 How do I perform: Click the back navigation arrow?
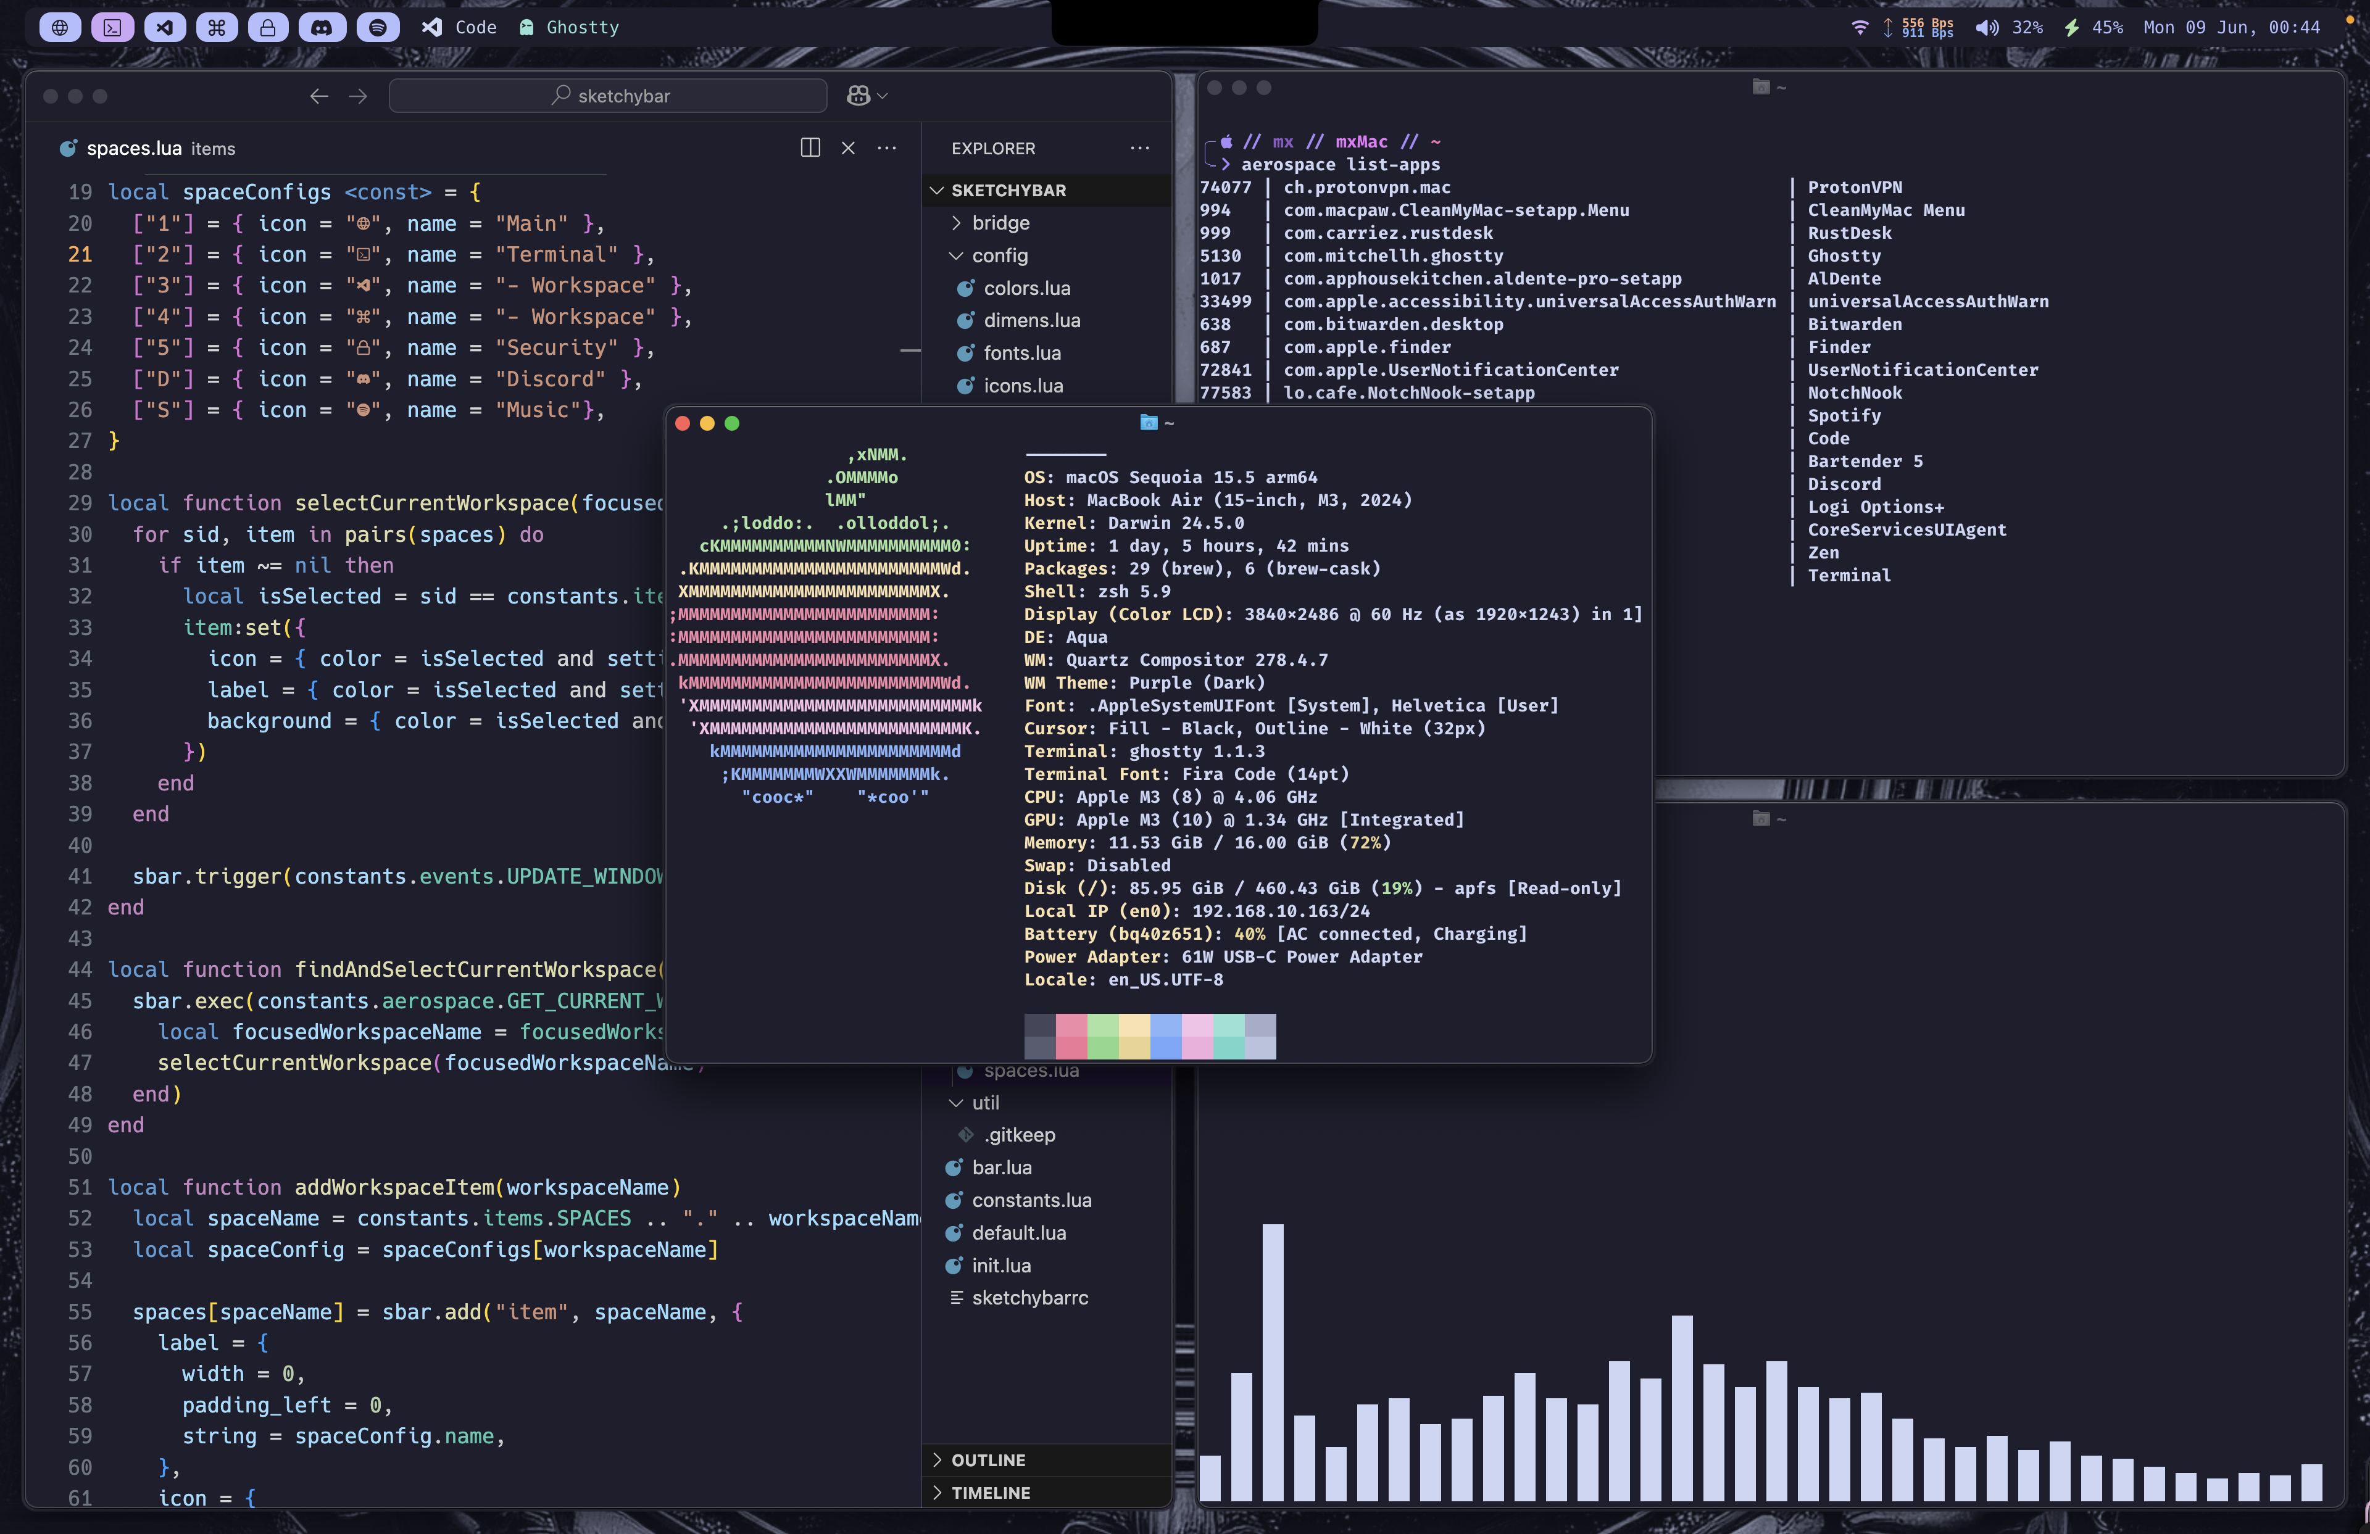click(318, 96)
